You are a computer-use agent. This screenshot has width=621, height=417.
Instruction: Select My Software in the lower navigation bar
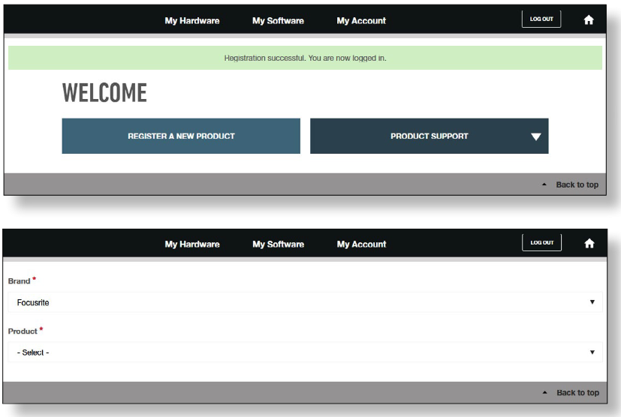(278, 244)
